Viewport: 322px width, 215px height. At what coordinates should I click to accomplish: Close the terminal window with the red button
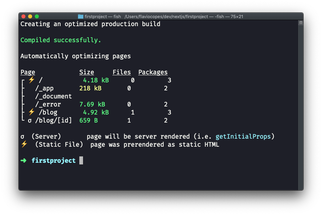23,16
